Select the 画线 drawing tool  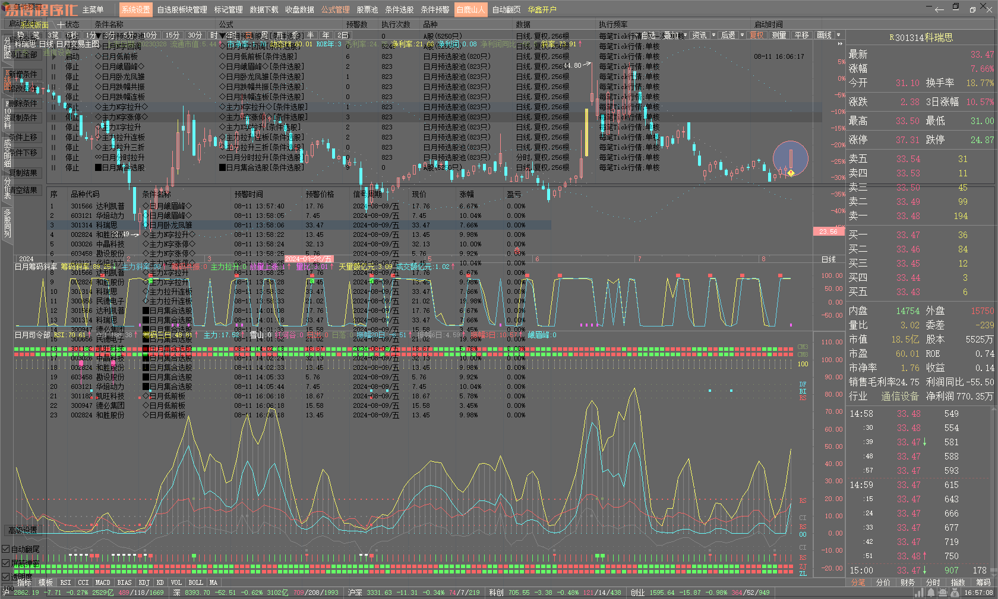point(825,36)
